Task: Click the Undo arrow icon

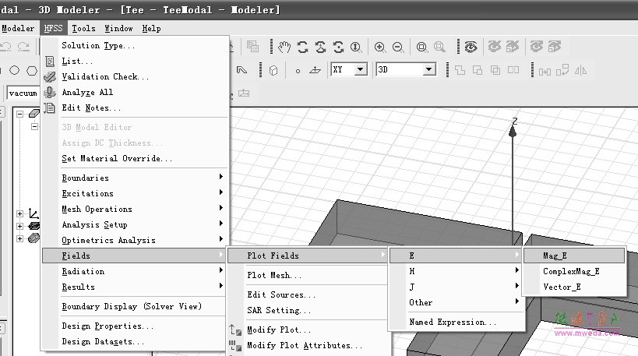Action: click(5, 47)
